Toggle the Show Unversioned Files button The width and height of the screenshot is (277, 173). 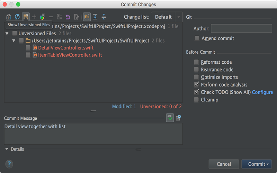26,17
